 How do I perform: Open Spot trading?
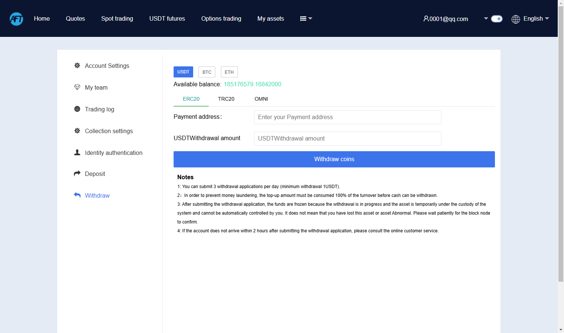pyautogui.click(x=117, y=18)
